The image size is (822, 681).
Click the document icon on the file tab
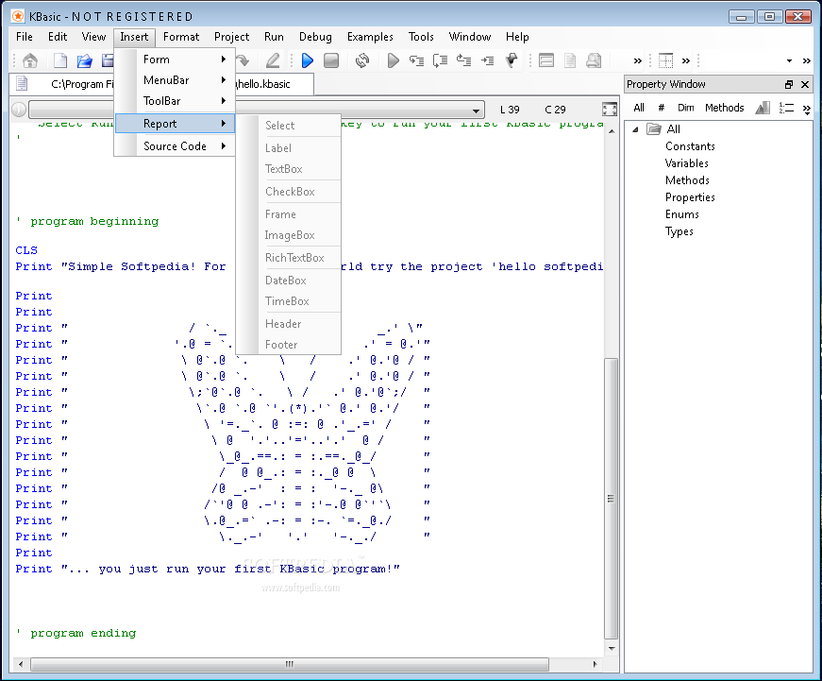[22, 84]
